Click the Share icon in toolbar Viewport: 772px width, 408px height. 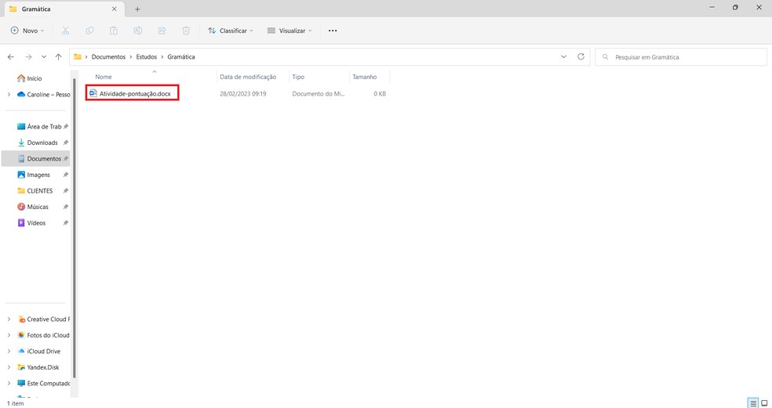click(162, 31)
